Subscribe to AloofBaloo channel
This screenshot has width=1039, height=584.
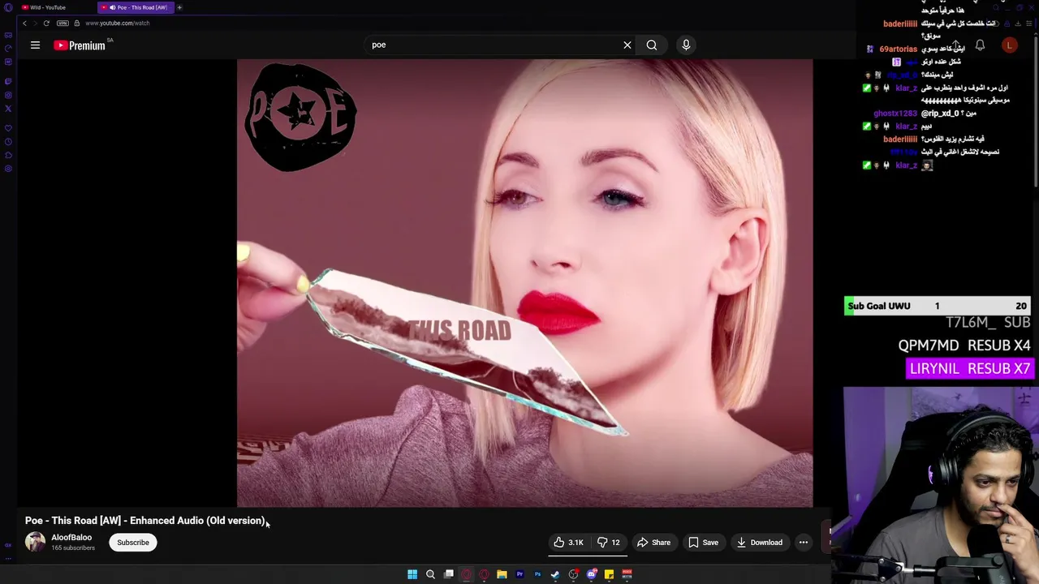pyautogui.click(x=133, y=543)
